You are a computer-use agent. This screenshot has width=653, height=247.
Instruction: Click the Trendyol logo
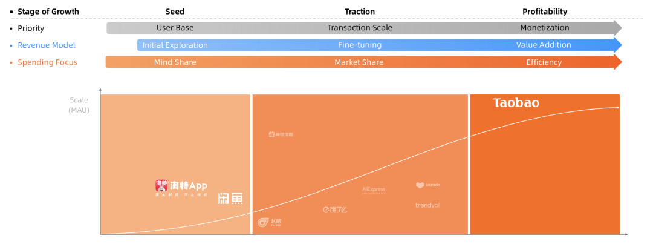tap(427, 205)
